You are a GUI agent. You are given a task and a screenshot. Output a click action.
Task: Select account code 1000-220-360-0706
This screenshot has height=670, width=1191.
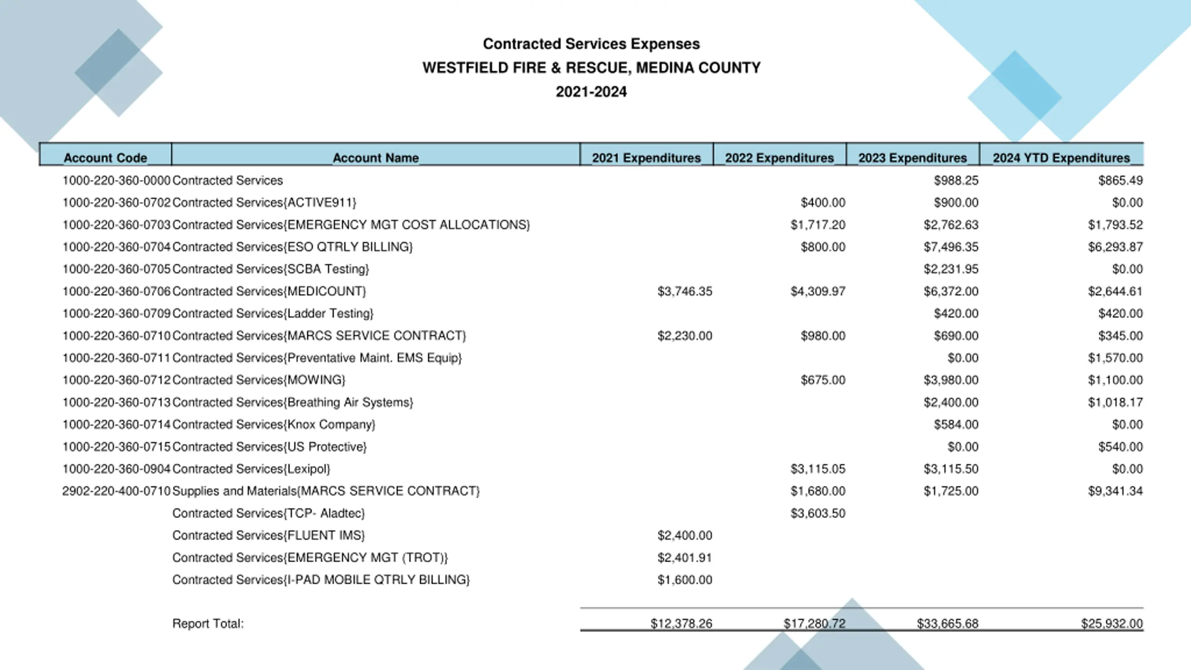click(x=117, y=291)
